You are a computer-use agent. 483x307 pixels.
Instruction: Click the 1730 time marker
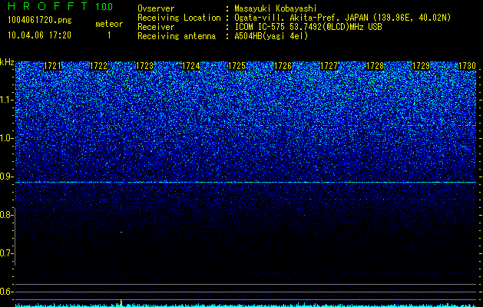pos(468,66)
